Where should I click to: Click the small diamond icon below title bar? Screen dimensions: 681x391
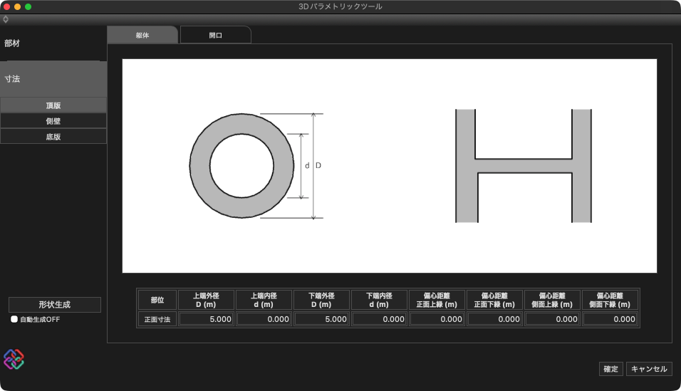coord(6,19)
